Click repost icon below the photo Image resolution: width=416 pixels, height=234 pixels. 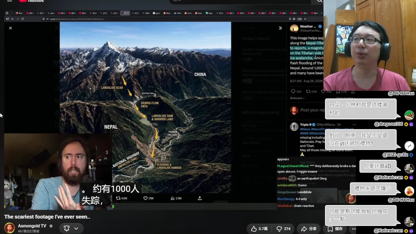tap(118, 198)
